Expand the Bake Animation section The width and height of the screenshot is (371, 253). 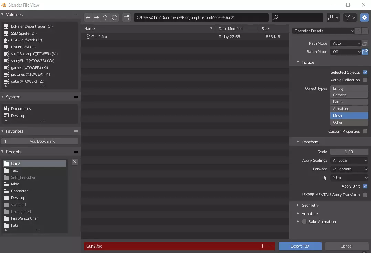pyautogui.click(x=298, y=221)
